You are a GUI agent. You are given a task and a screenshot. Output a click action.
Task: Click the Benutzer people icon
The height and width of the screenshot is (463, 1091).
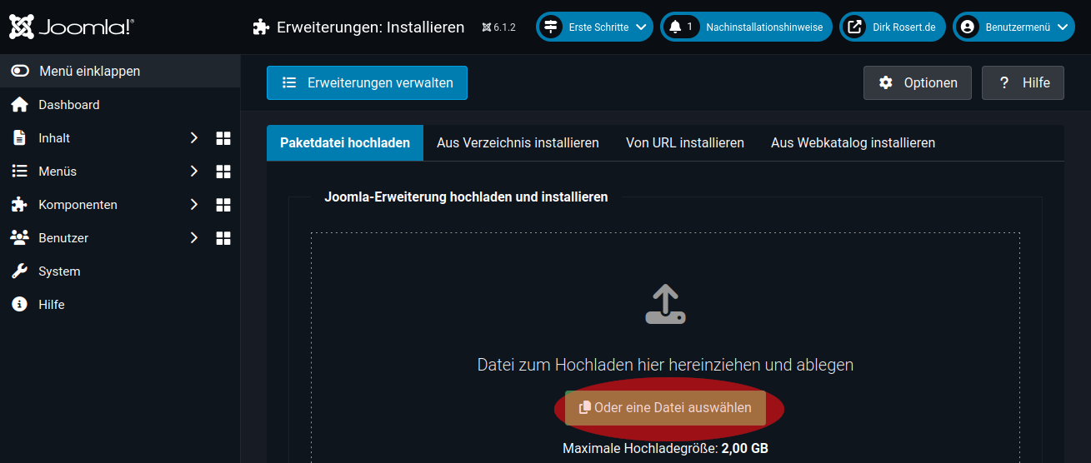point(19,238)
